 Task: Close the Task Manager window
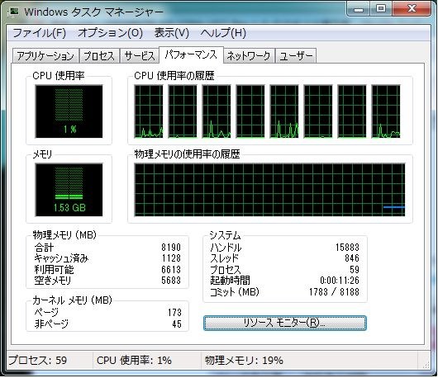(412, 9)
